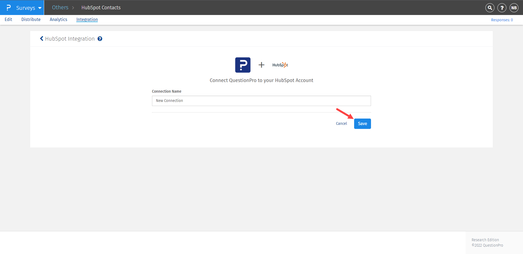This screenshot has width=523, height=254.
Task: View the Responses: 0 link
Action: click(x=502, y=20)
